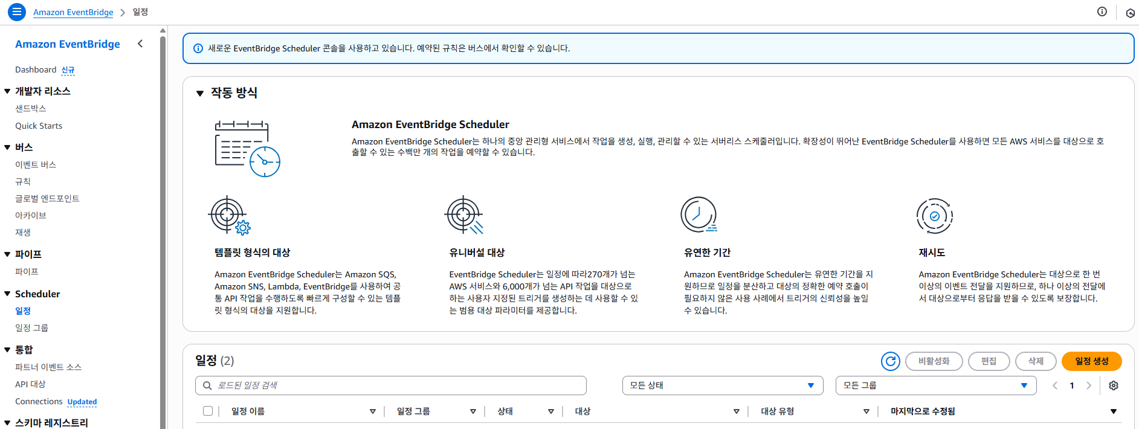Click page number 1 in pagination

pyautogui.click(x=1072, y=385)
